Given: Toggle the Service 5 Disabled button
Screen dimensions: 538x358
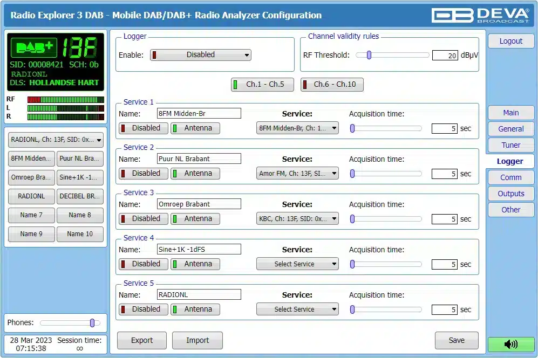Looking at the screenshot, I should (141, 309).
